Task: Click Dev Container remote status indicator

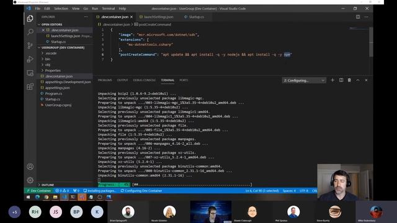Action: click(38, 191)
